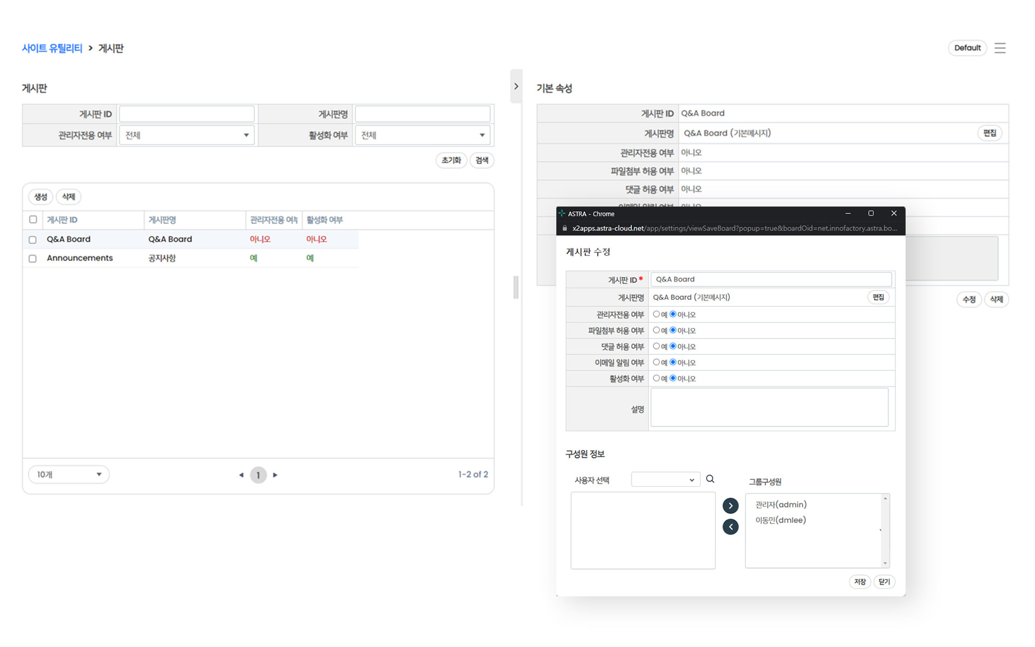The height and width of the screenshot is (647, 1035).
Task: Click the 사이트 유틸리티 breadcrumb link
Action: pyautogui.click(x=52, y=48)
